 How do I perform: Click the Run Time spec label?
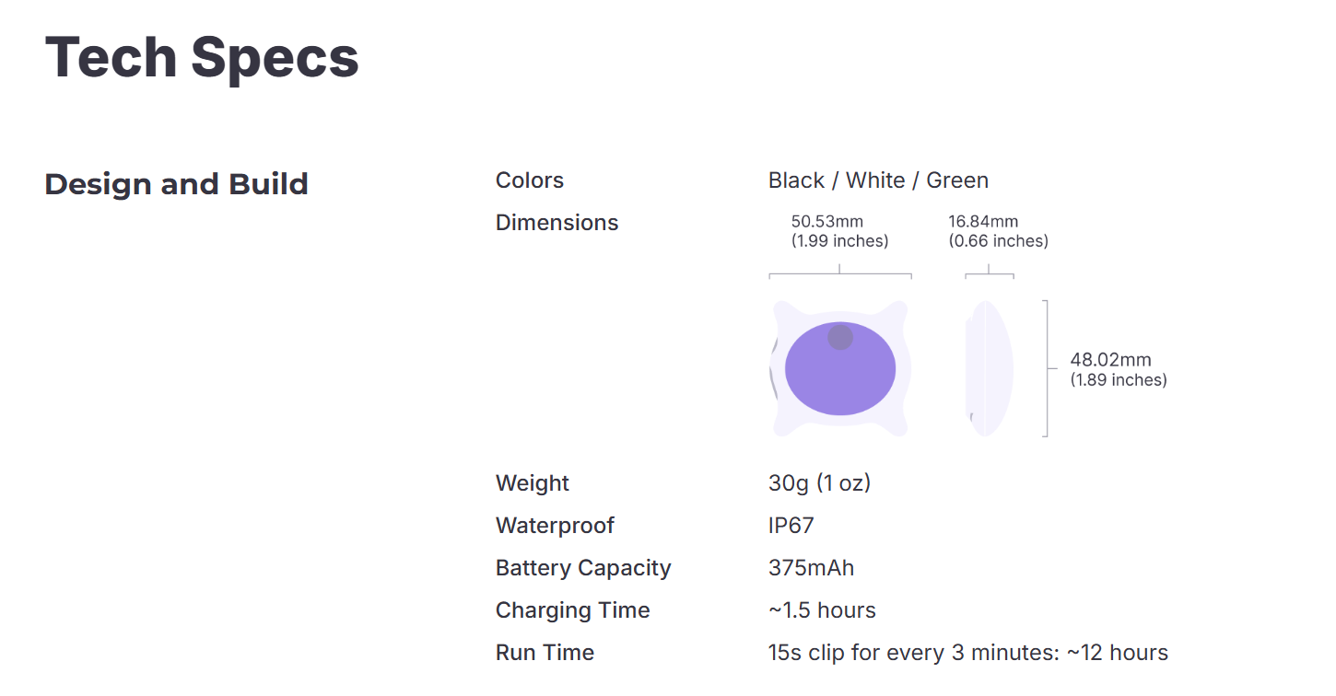(x=545, y=653)
